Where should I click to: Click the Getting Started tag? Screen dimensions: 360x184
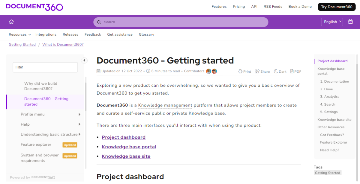tap(327, 173)
